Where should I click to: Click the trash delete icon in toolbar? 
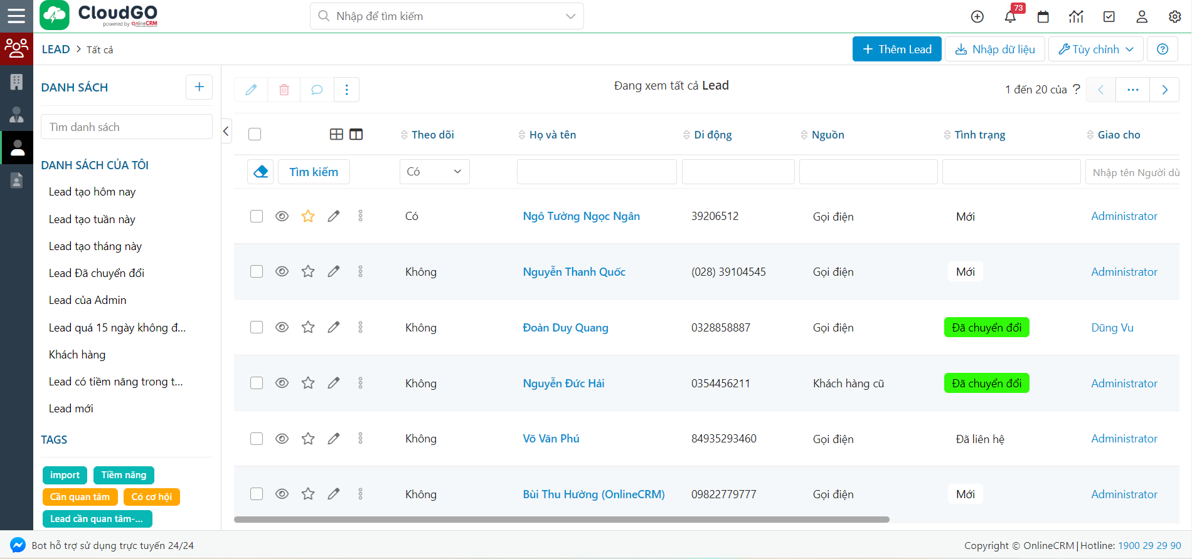click(x=284, y=90)
